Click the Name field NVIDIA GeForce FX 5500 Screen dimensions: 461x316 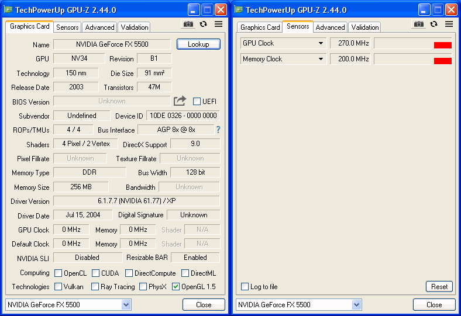tap(112, 44)
